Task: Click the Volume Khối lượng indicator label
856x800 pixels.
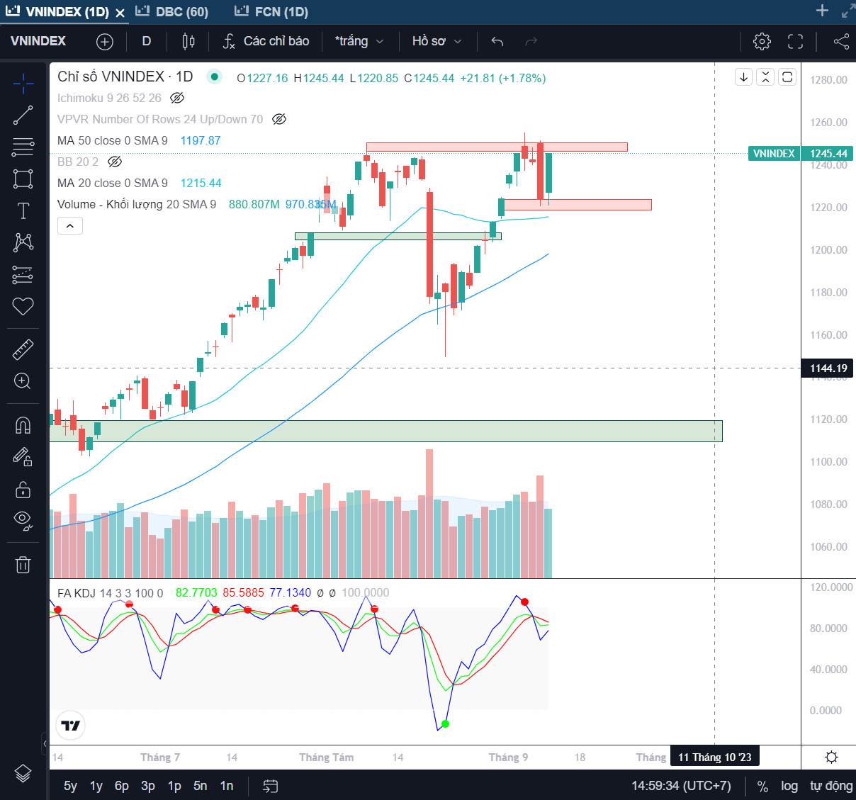Action: 137,204
